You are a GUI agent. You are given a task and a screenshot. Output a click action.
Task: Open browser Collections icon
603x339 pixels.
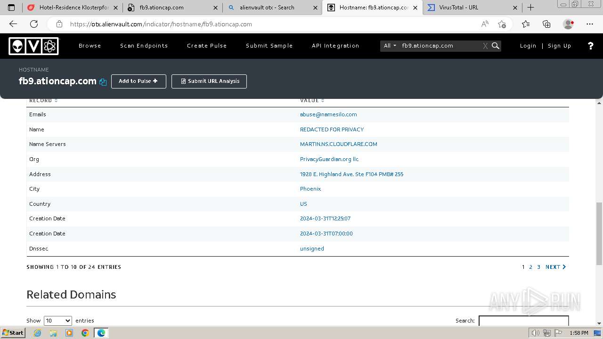coord(546,24)
